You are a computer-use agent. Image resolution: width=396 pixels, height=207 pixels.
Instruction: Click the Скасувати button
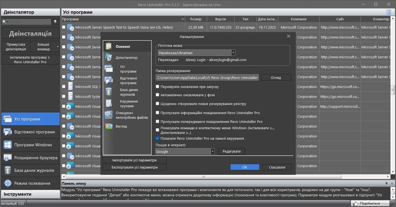[x=277, y=167]
